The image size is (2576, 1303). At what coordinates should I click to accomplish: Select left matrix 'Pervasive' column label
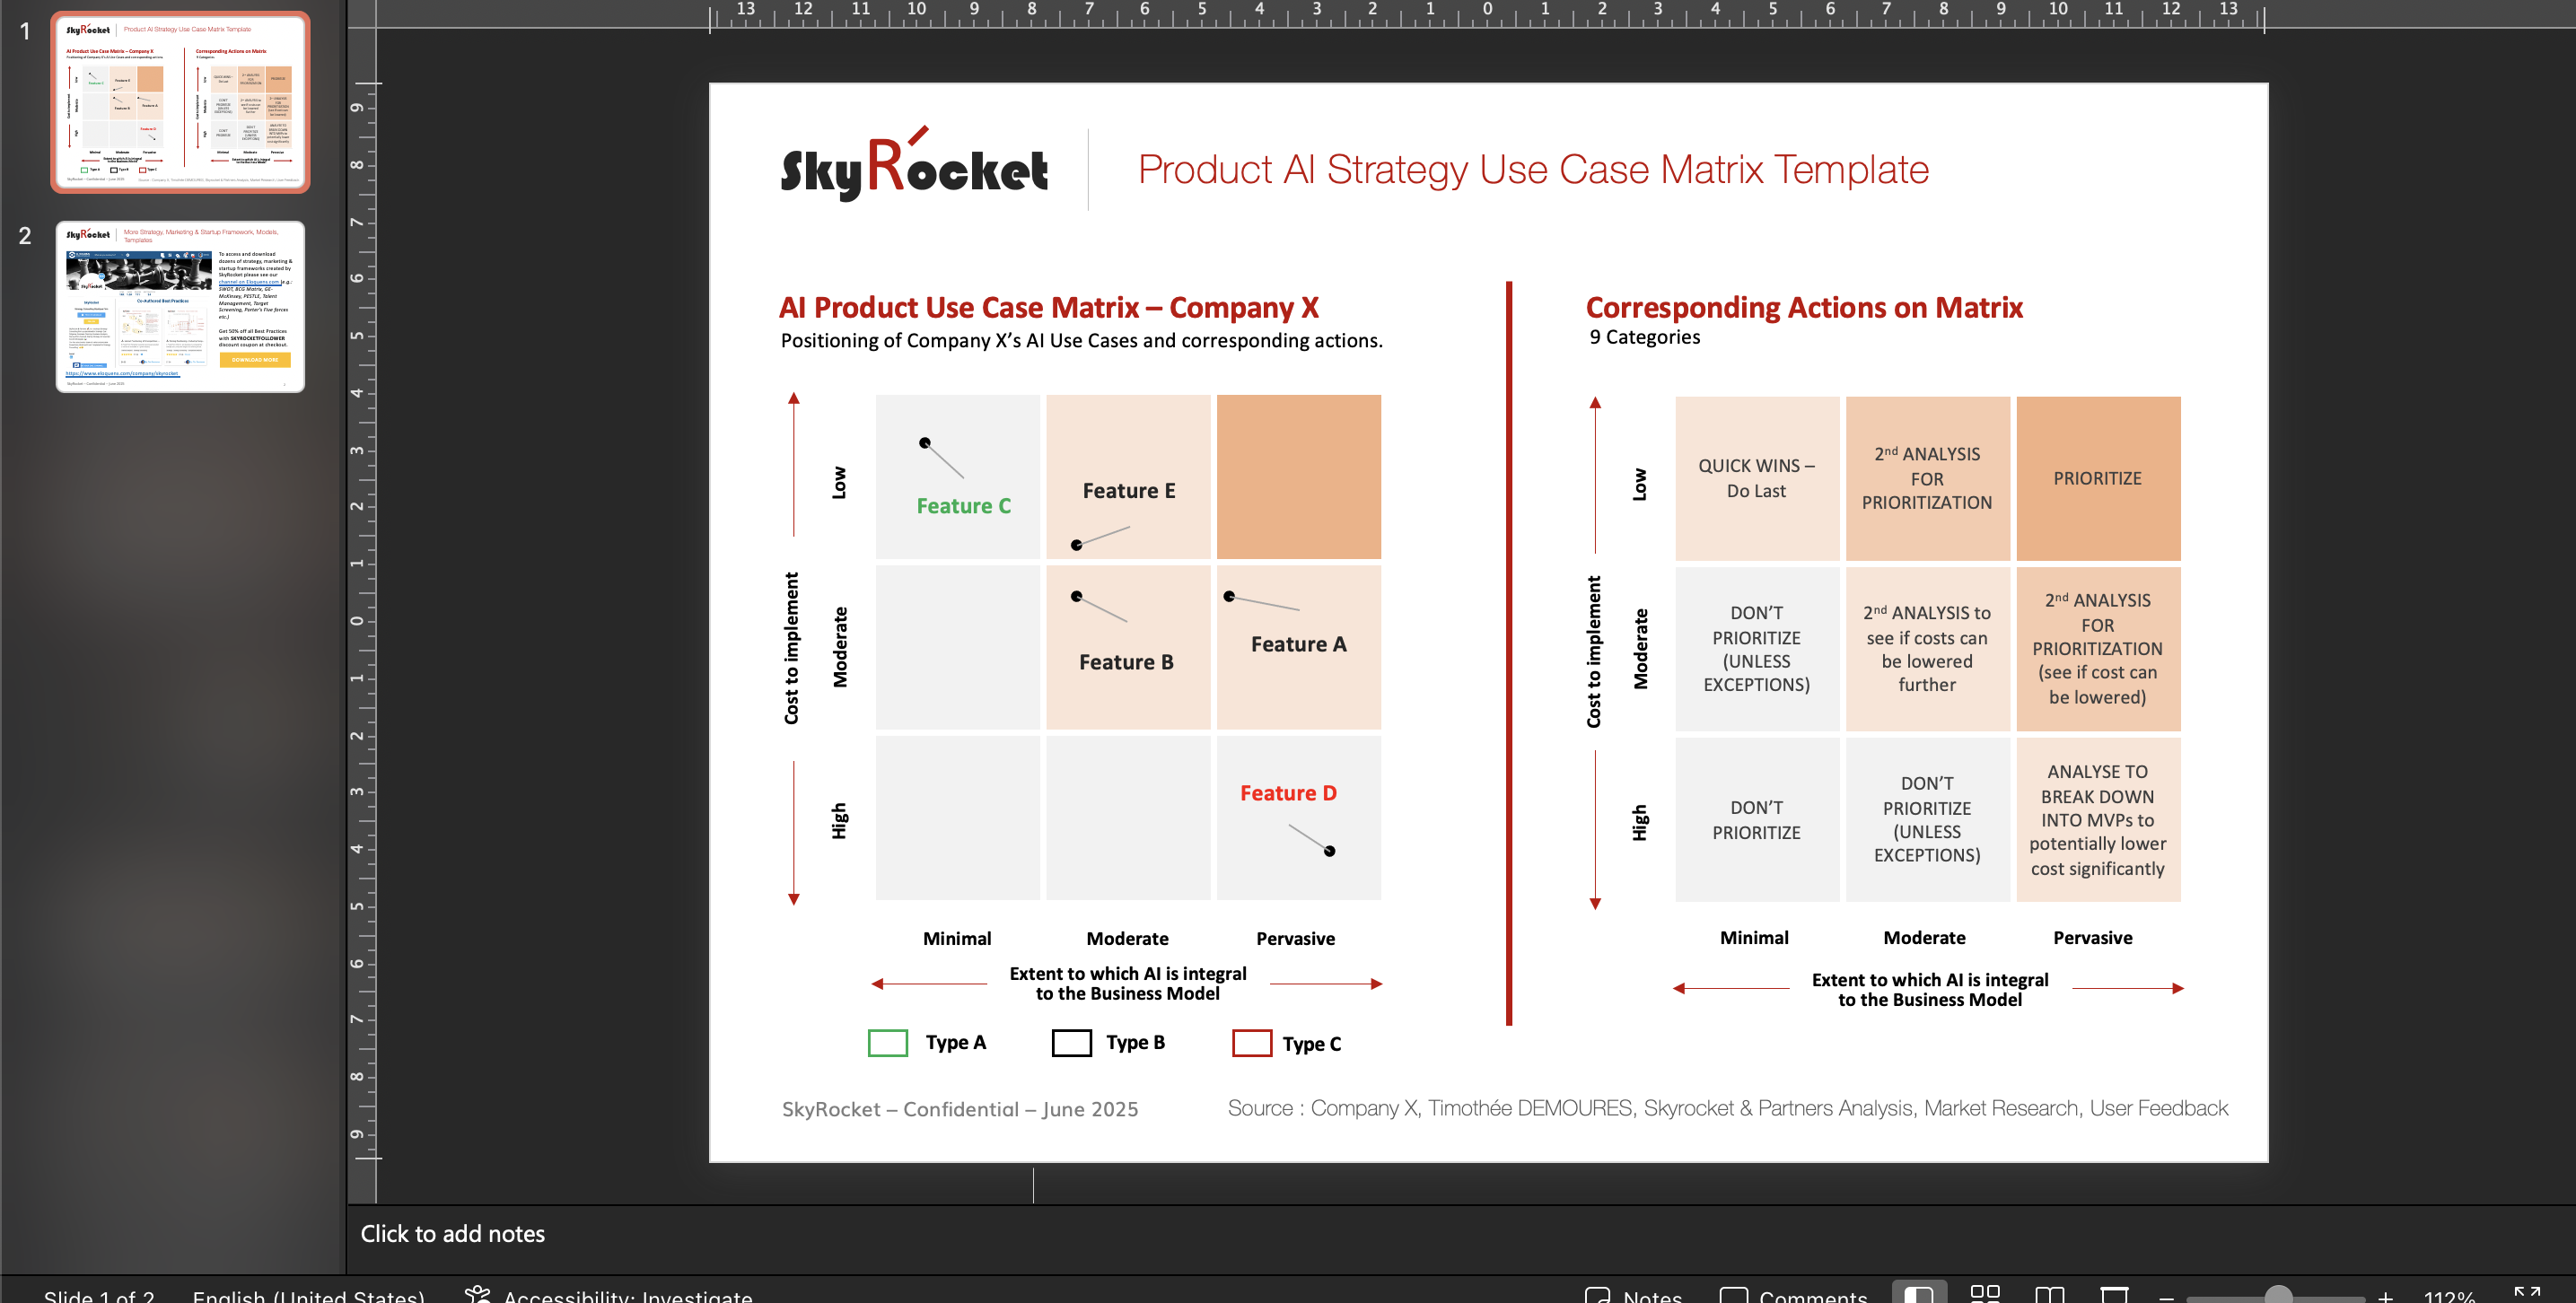[1295, 938]
